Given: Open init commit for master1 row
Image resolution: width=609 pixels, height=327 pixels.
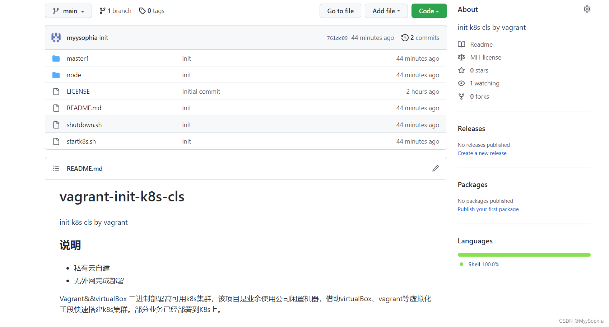Looking at the screenshot, I should pos(186,58).
